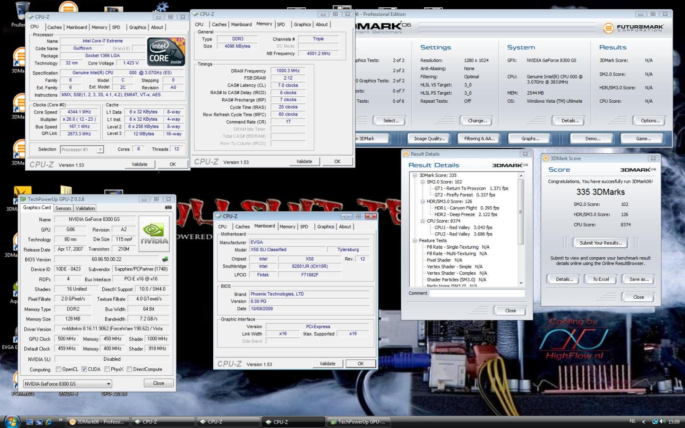Click the Save as... button
The height and width of the screenshot is (428, 685).
pyautogui.click(x=639, y=279)
